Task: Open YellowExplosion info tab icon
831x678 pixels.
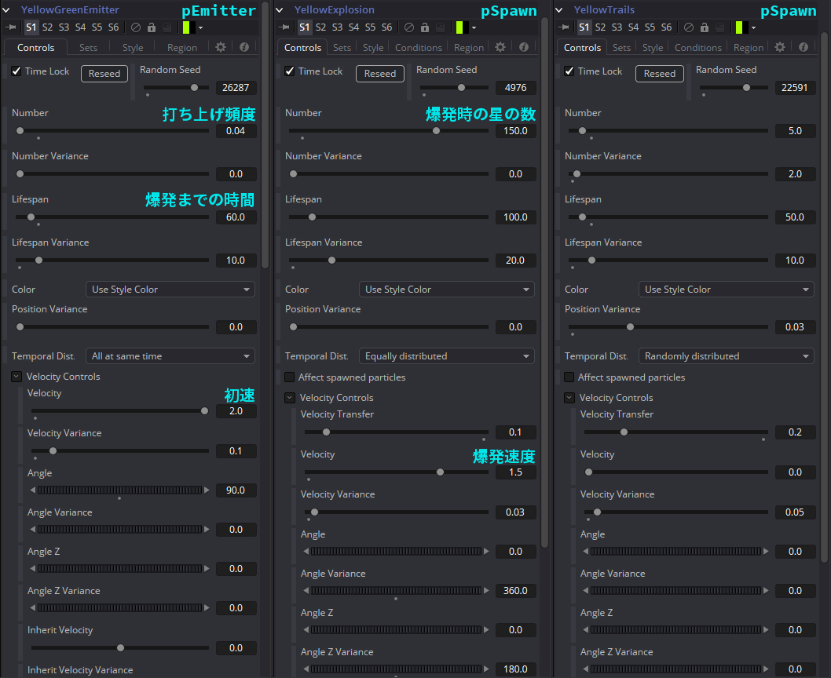Action: [524, 47]
